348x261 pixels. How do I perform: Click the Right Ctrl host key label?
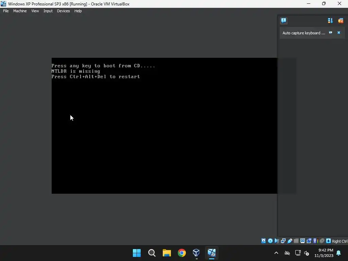340,241
